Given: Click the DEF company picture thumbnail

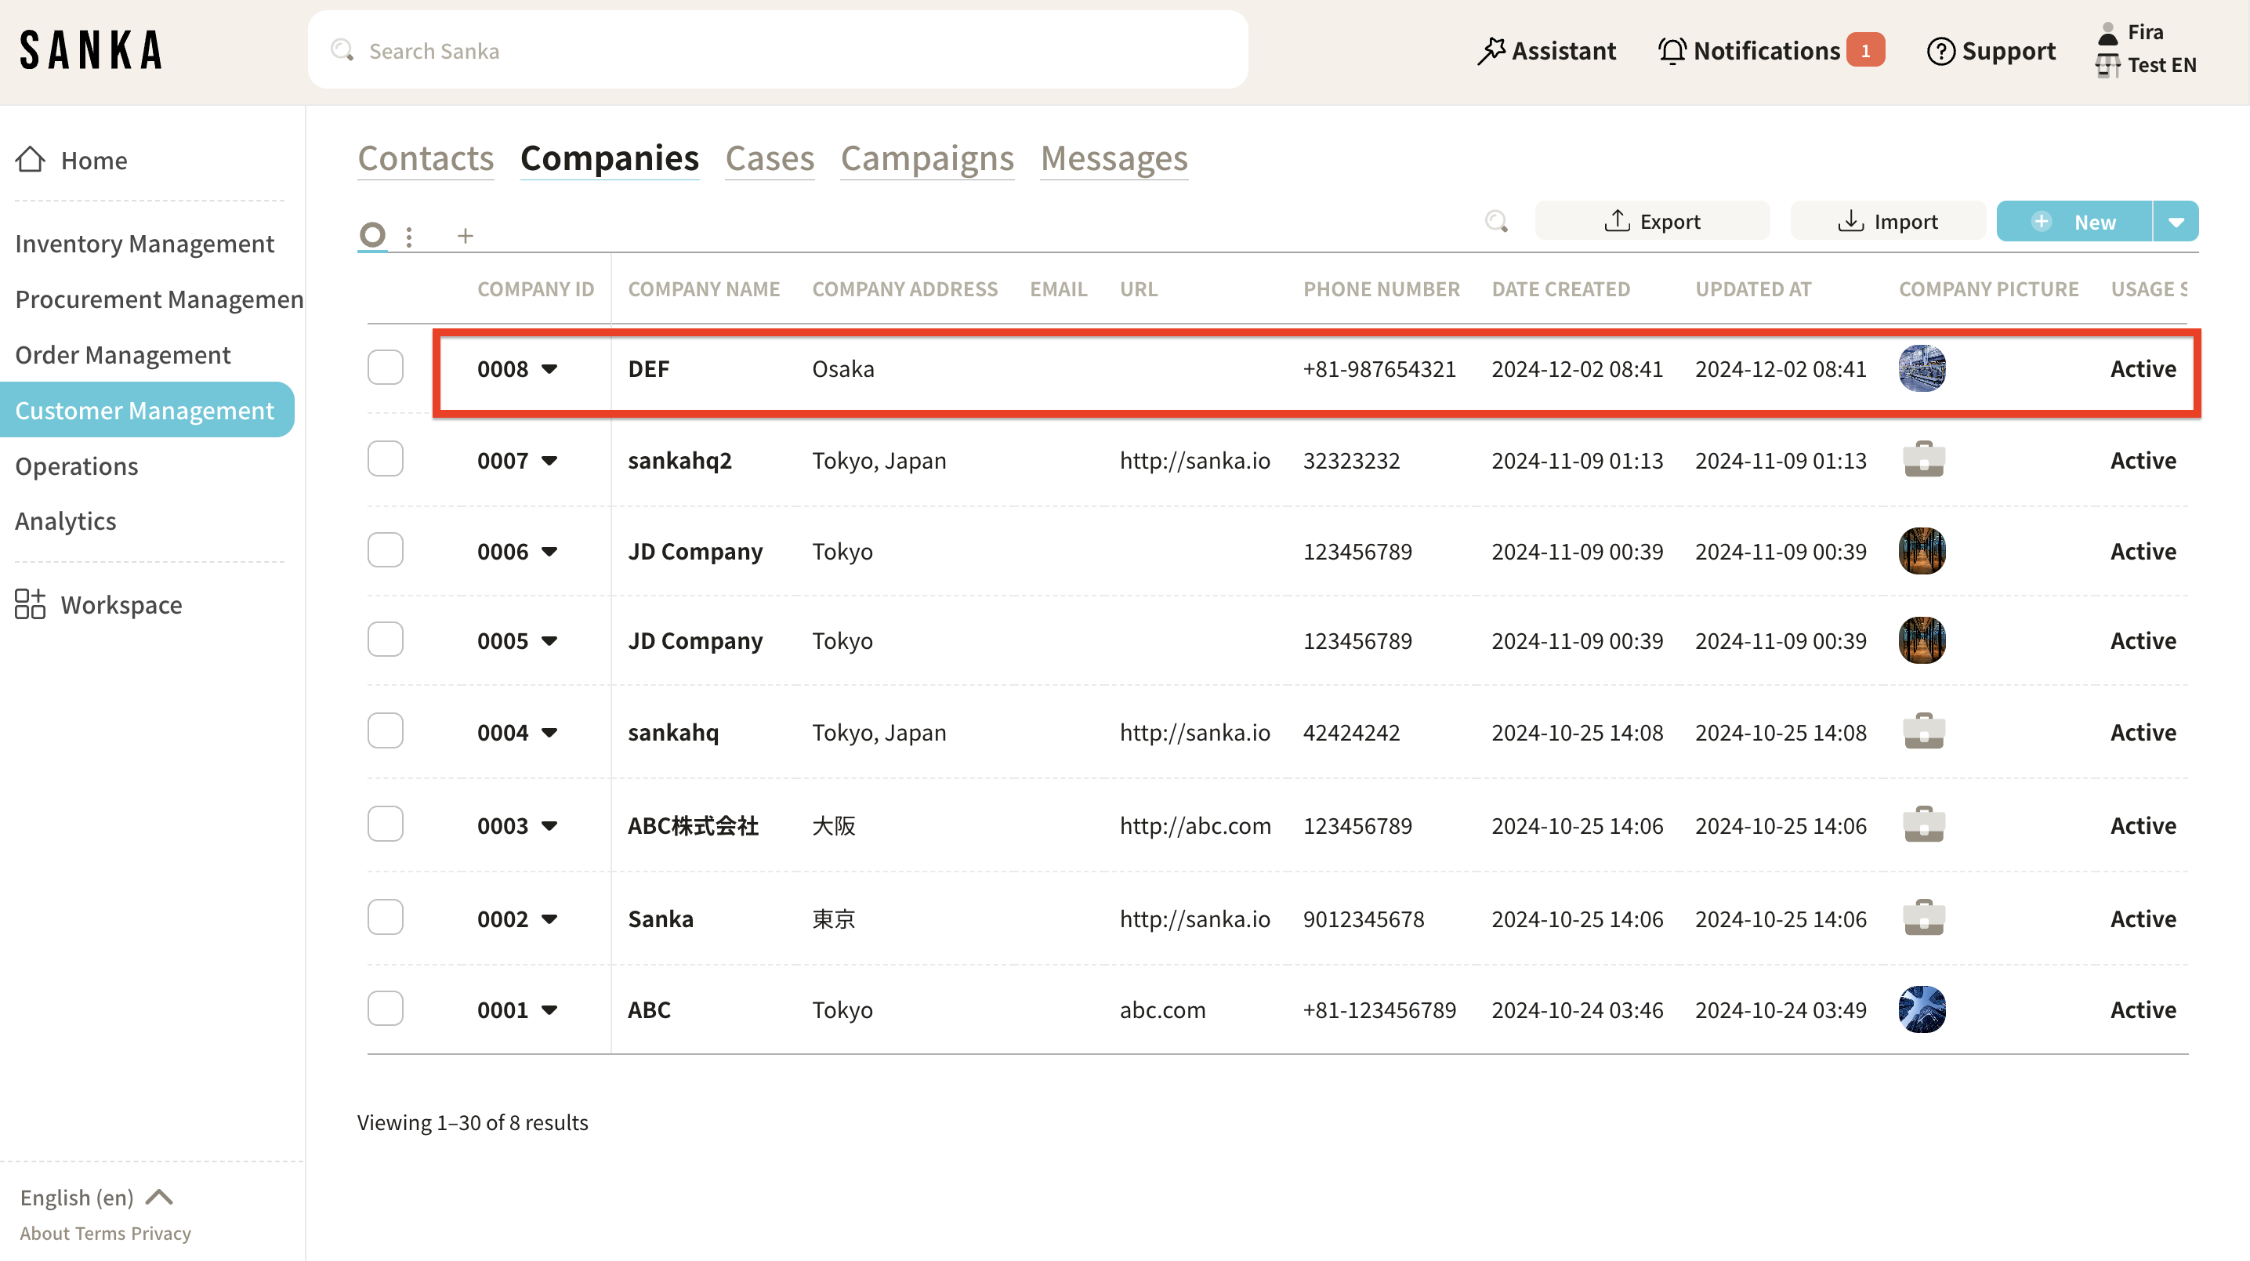Looking at the screenshot, I should [x=1922, y=368].
